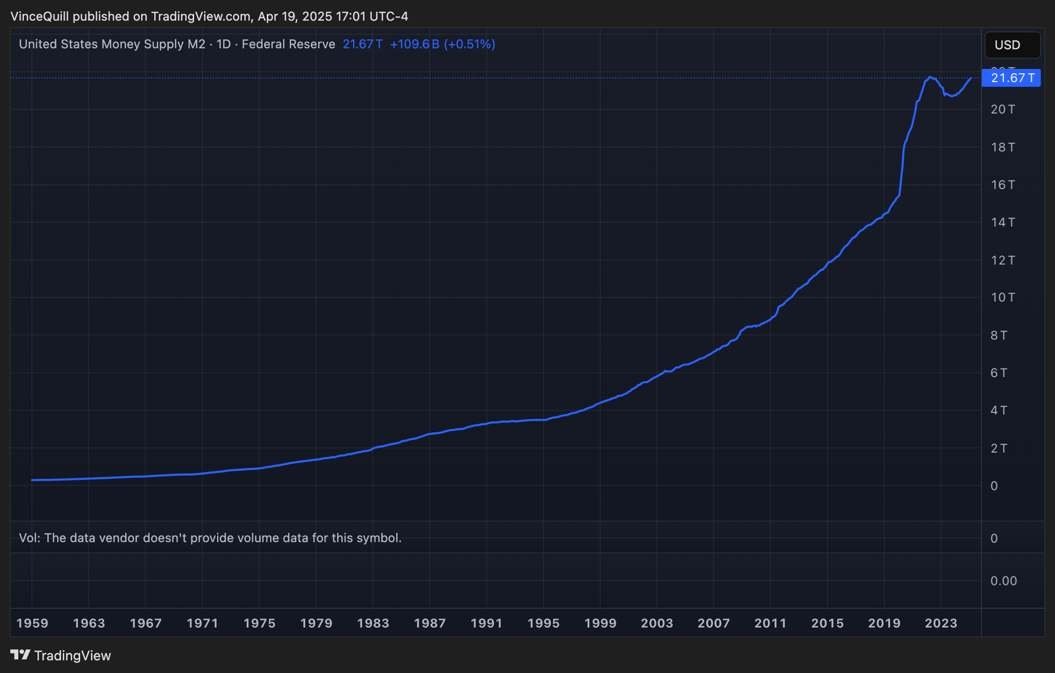This screenshot has width=1055, height=673.
Task: Click the 21.67 T value in the legend
Action: click(x=362, y=44)
